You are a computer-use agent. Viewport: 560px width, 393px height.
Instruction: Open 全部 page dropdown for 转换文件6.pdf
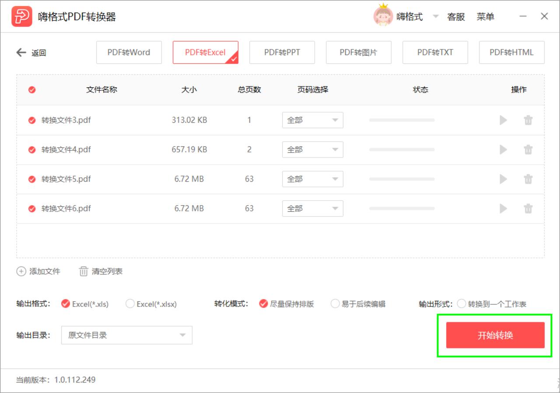tap(312, 208)
